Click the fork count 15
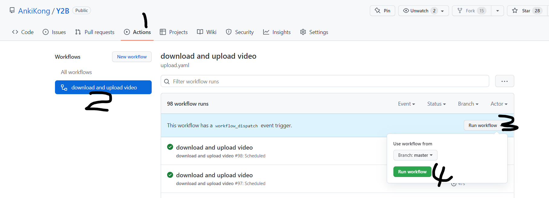 click(482, 11)
